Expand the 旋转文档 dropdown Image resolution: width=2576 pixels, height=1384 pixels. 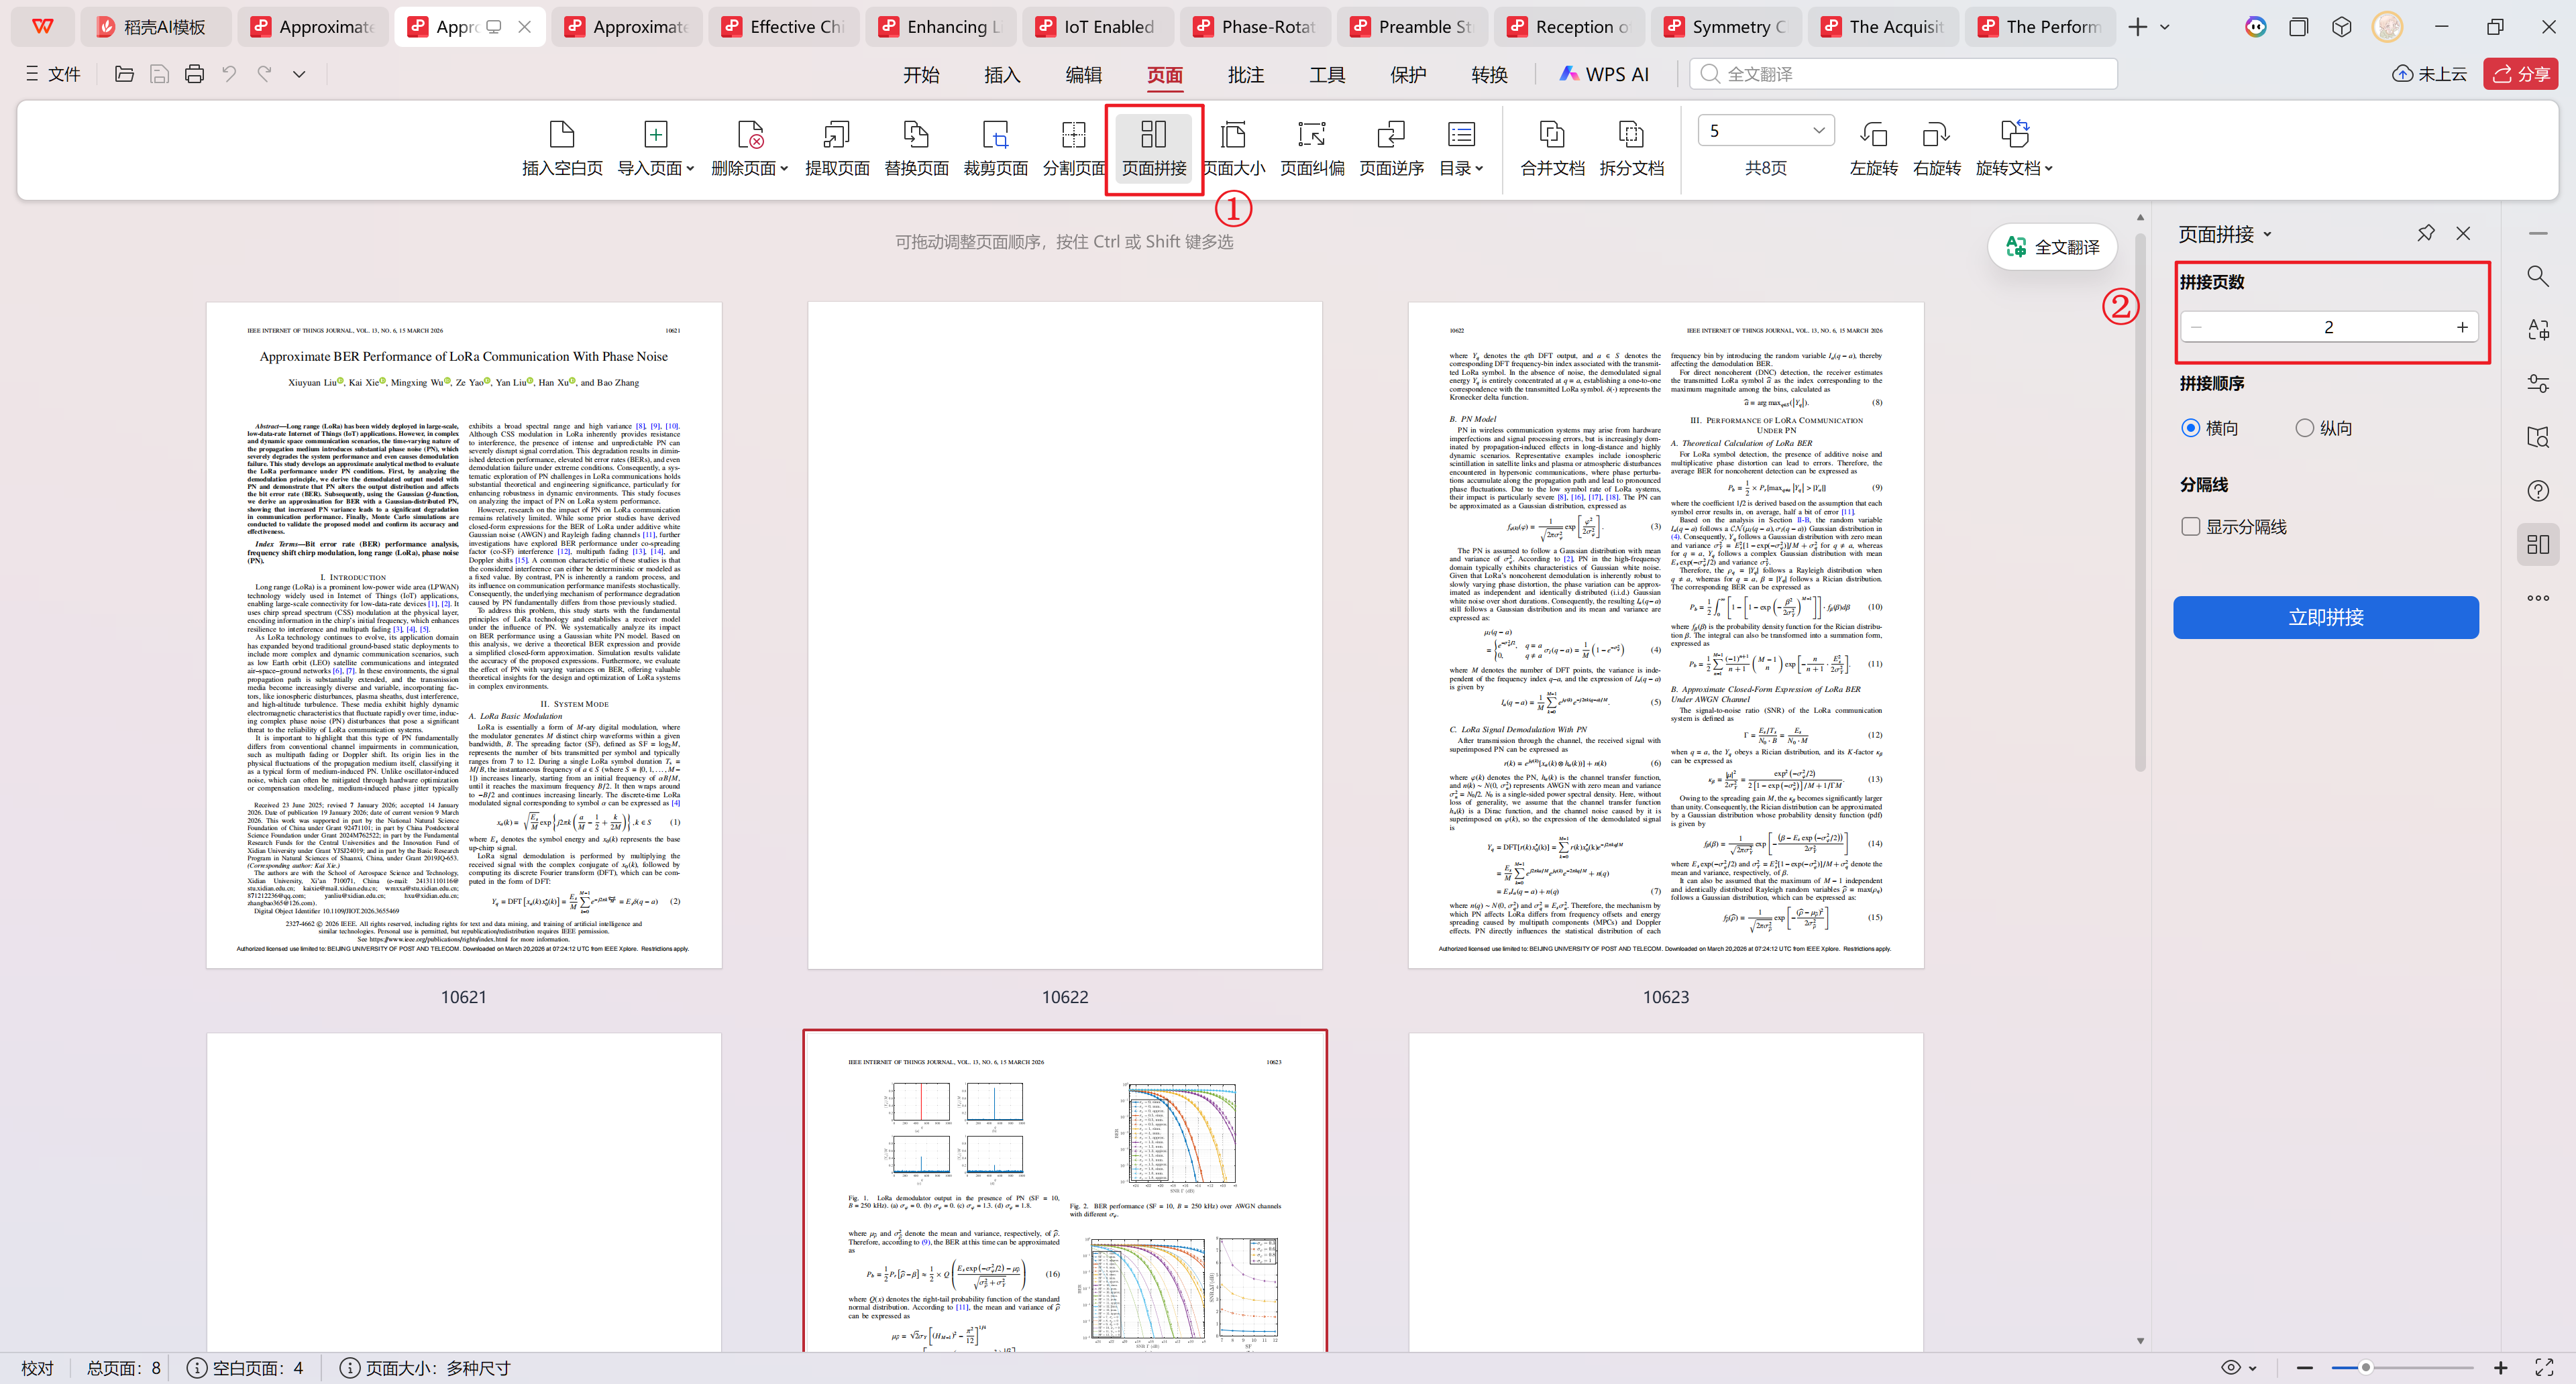point(2048,169)
